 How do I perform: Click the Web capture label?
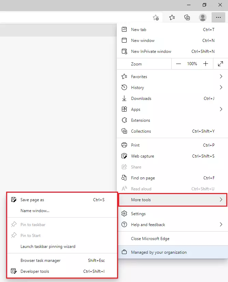(x=143, y=156)
